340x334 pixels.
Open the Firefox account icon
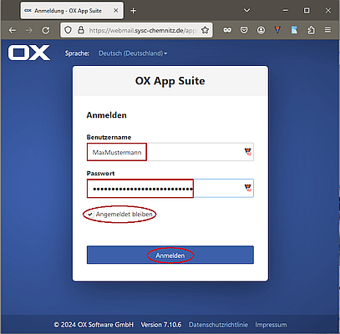[261, 30]
